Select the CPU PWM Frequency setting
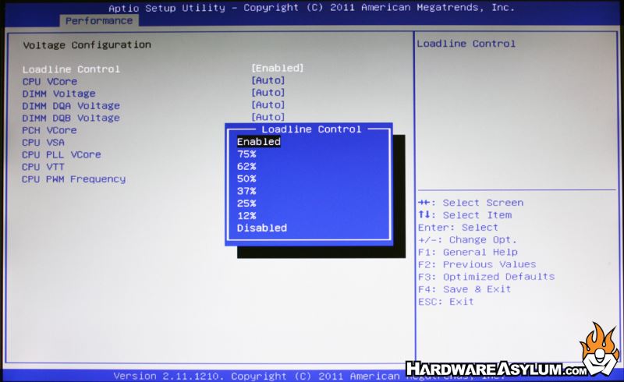 tap(73, 179)
